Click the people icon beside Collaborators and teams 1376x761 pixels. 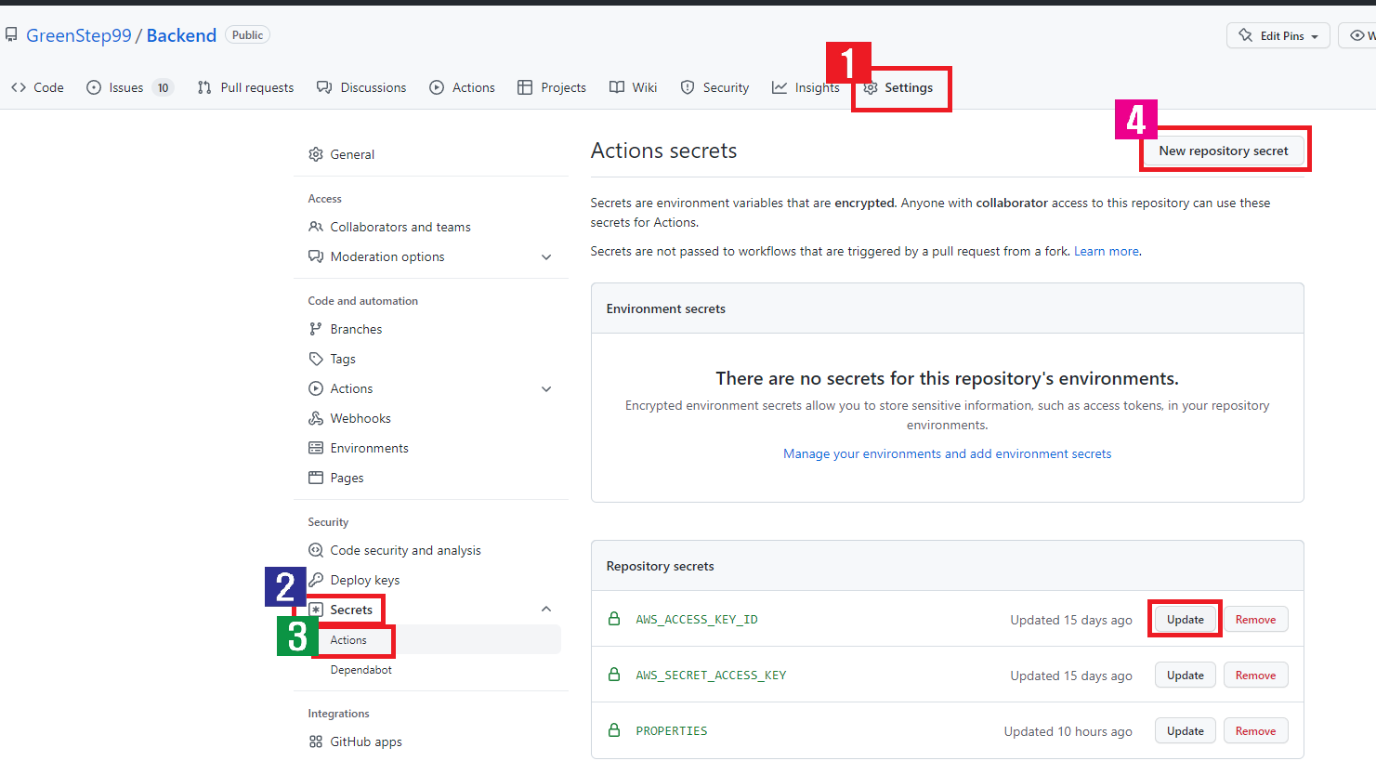click(316, 227)
